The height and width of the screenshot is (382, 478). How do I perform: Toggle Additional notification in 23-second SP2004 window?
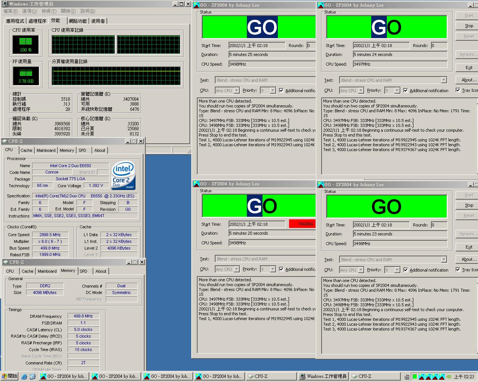406,270
